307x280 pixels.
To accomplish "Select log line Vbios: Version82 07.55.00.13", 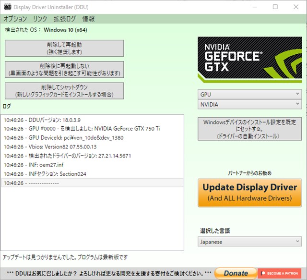I will click(92, 146).
